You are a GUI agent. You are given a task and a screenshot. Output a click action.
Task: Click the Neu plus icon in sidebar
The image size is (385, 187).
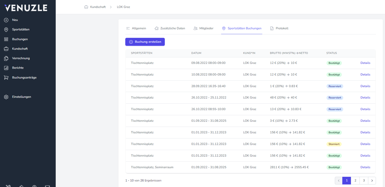tap(6, 20)
